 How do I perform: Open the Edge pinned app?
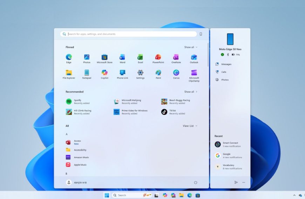pos(69,59)
